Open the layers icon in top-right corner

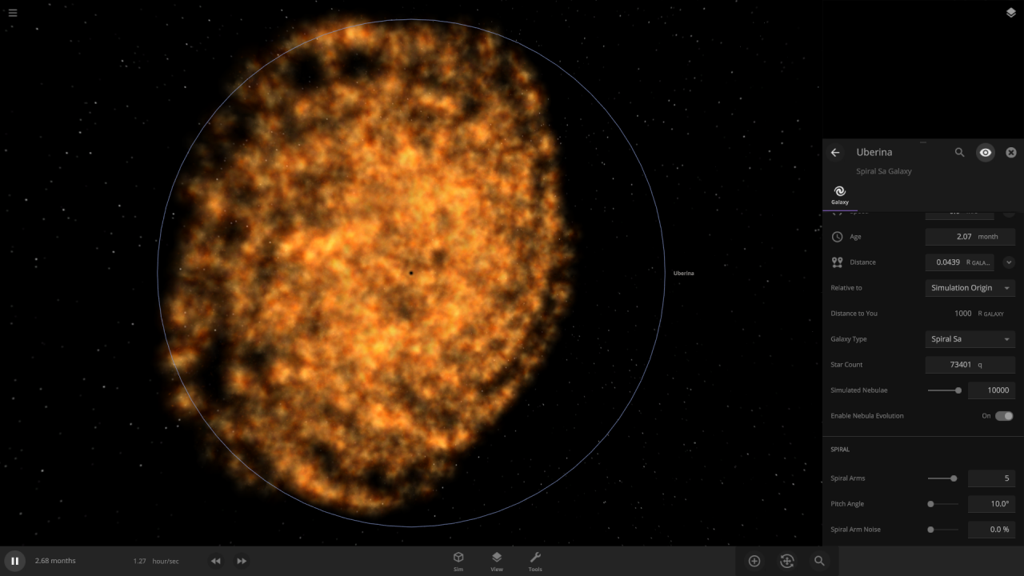click(1011, 13)
